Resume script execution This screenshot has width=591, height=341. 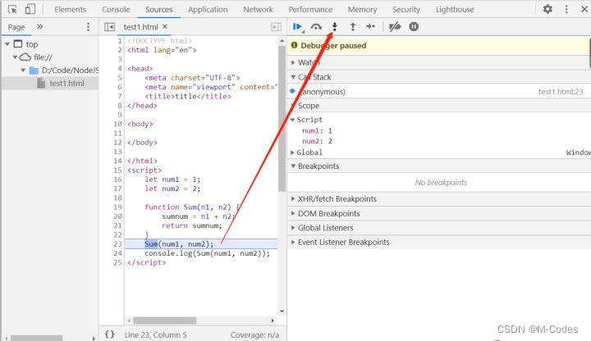(297, 27)
